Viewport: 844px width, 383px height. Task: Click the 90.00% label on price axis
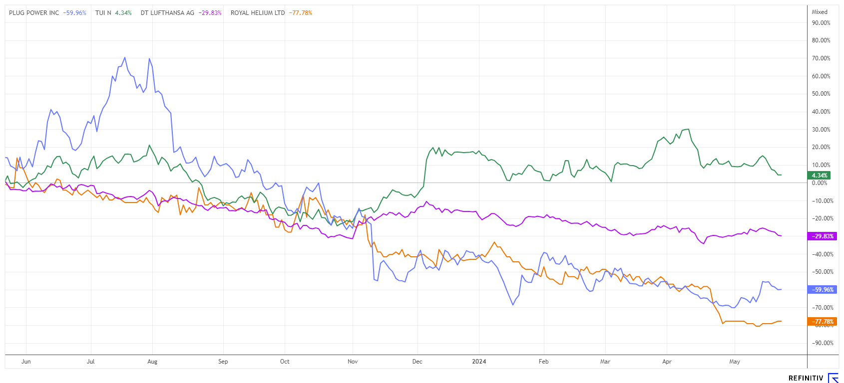click(x=821, y=23)
